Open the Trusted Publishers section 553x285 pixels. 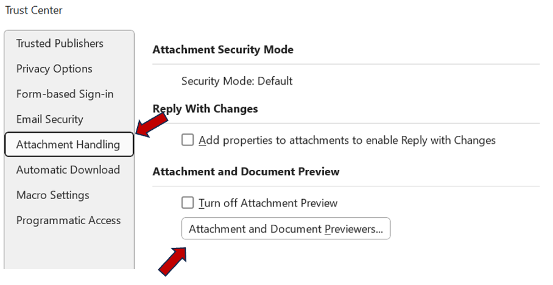click(x=60, y=43)
